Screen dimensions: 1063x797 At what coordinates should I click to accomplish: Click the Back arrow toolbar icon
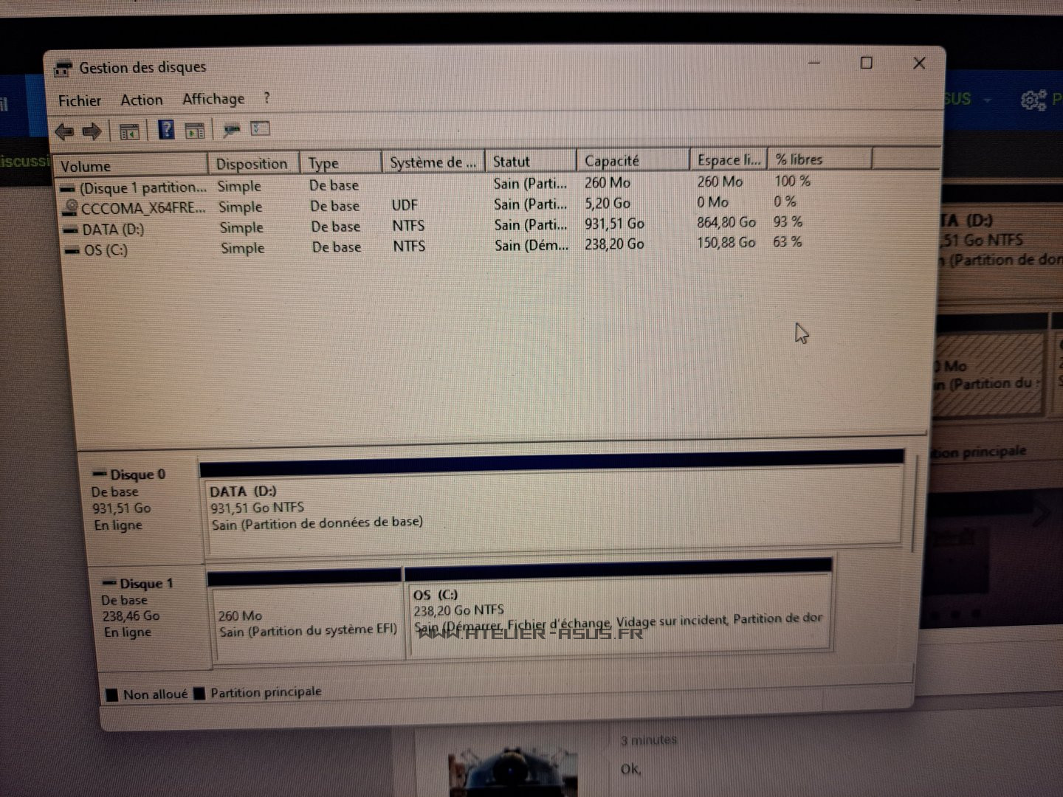pos(64,132)
